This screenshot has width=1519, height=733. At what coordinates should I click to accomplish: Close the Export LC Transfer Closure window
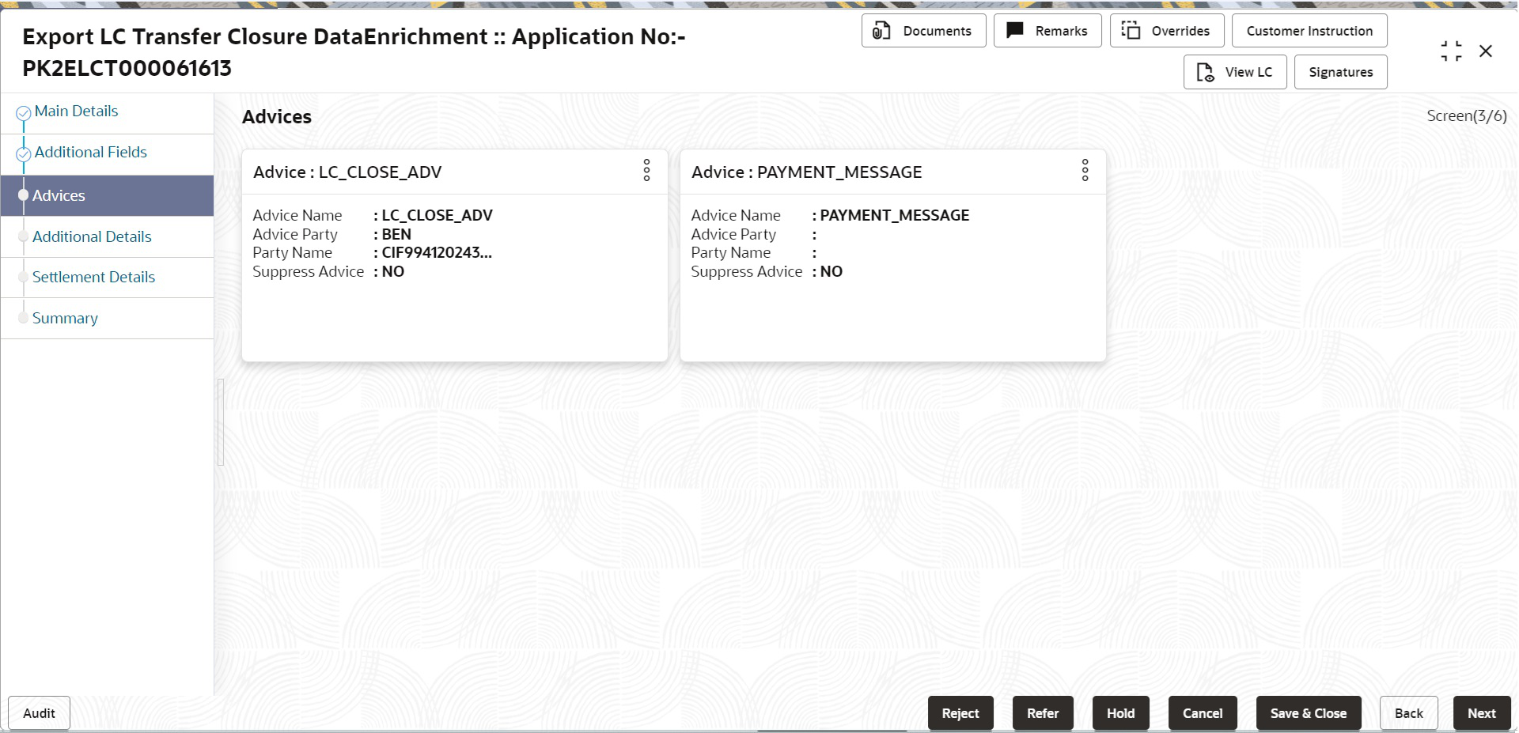(1486, 51)
